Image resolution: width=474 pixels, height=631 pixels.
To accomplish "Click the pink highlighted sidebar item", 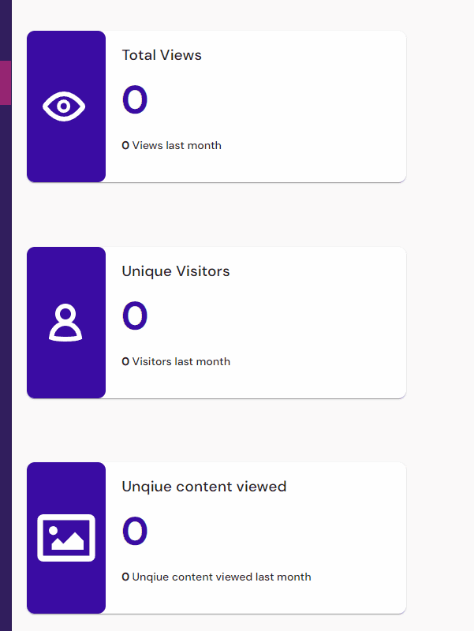I will tap(6, 83).
